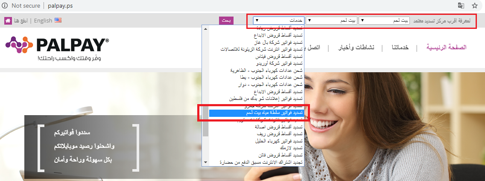Open the نشاطات وأخبار menu item
Screen dimensions: 485x181
[x=356, y=48]
